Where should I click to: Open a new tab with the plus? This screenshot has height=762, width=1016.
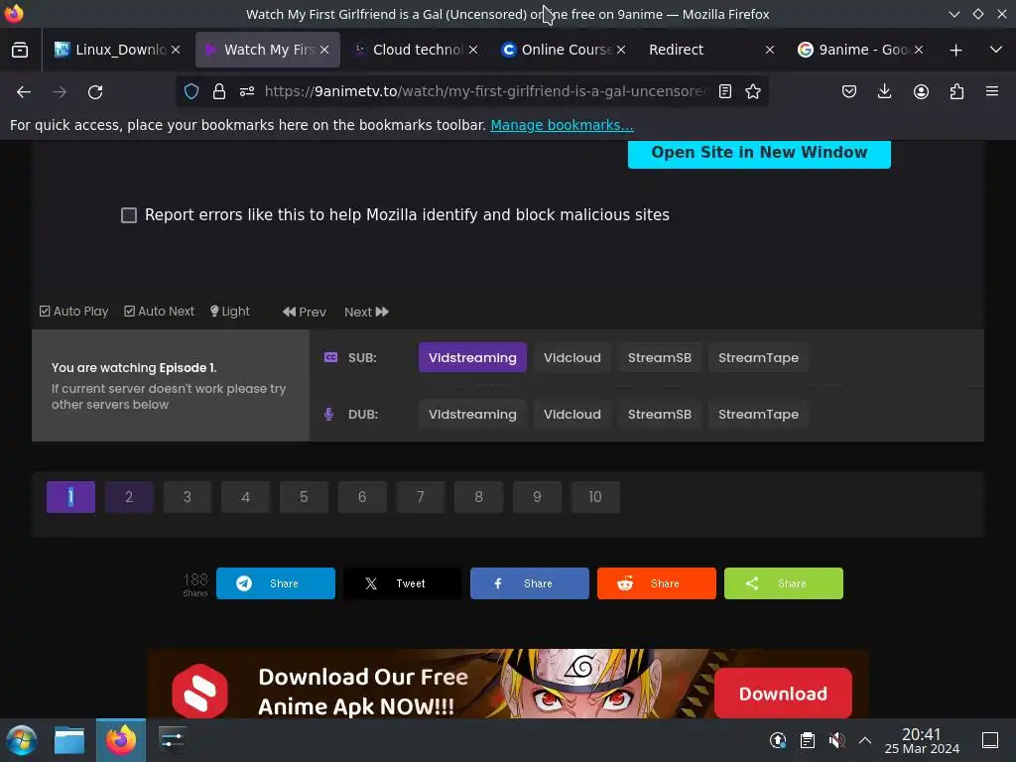[x=955, y=50]
